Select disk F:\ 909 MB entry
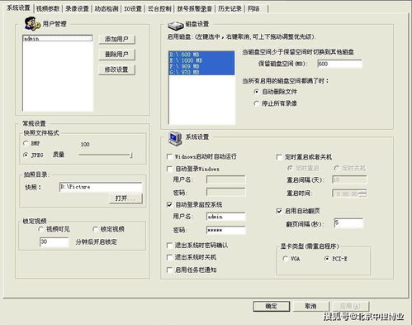This screenshot has width=412, height=325. pyautogui.click(x=201, y=66)
